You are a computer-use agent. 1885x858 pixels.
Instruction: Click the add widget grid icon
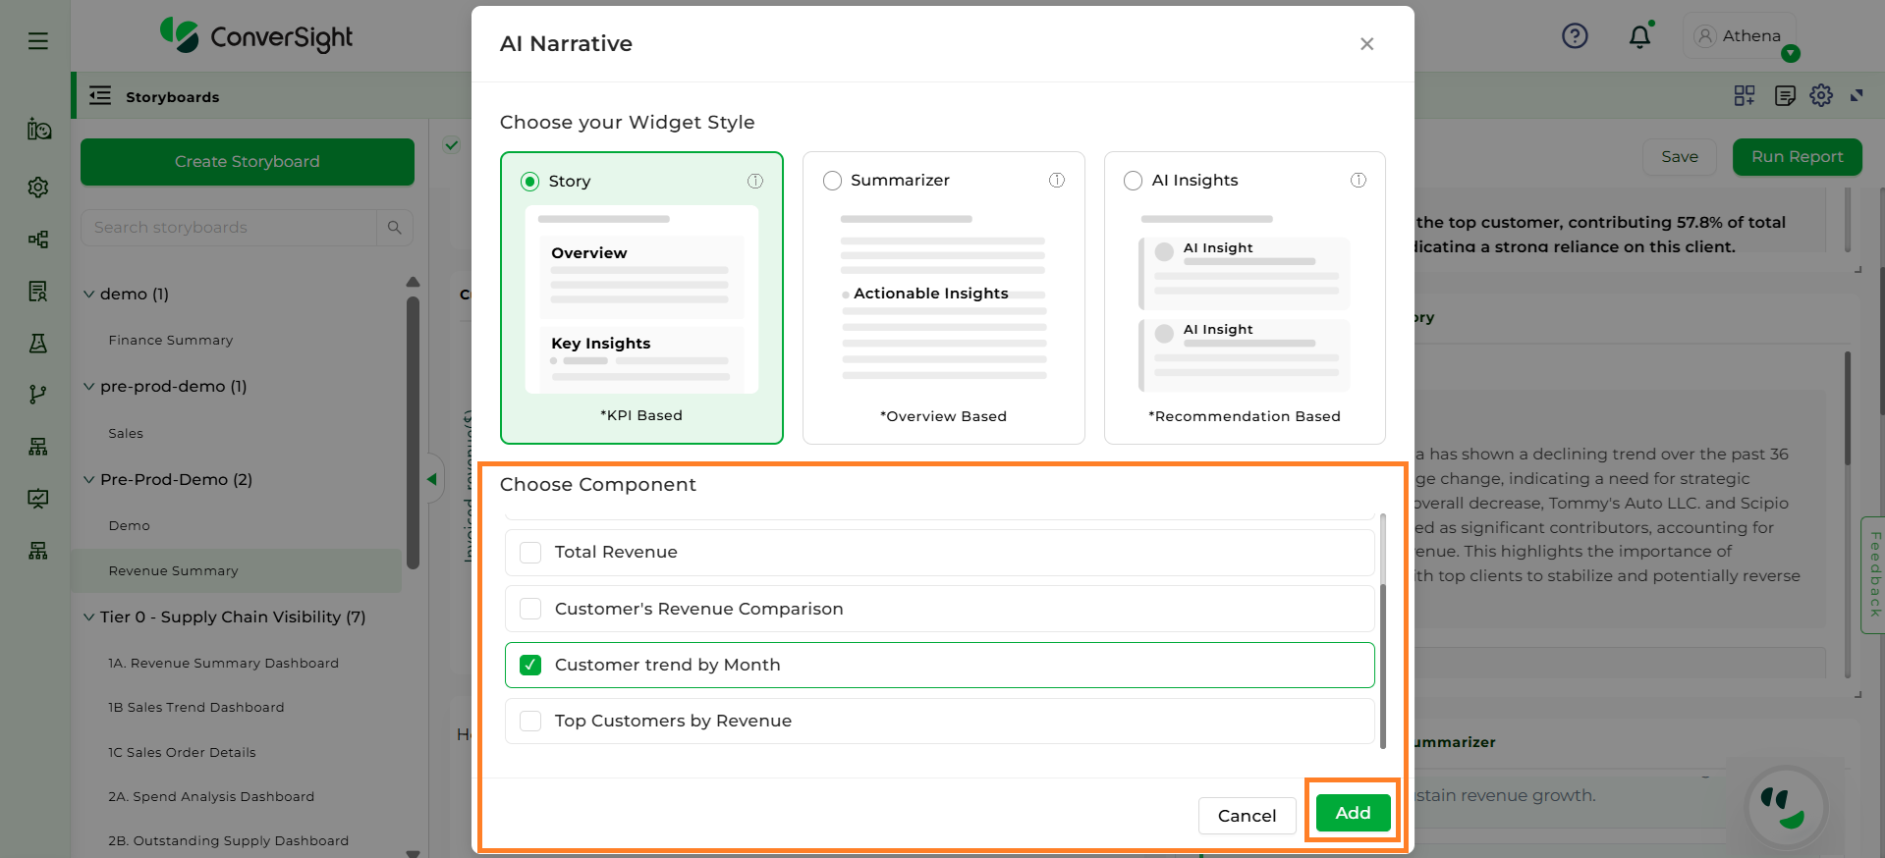(1745, 95)
